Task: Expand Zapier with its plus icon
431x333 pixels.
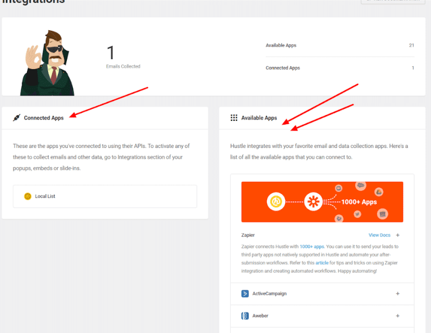Action: (x=398, y=235)
